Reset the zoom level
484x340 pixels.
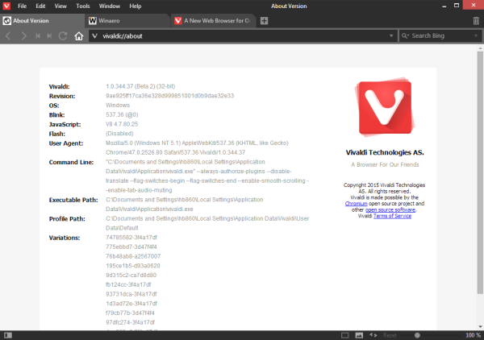[x=390, y=335]
